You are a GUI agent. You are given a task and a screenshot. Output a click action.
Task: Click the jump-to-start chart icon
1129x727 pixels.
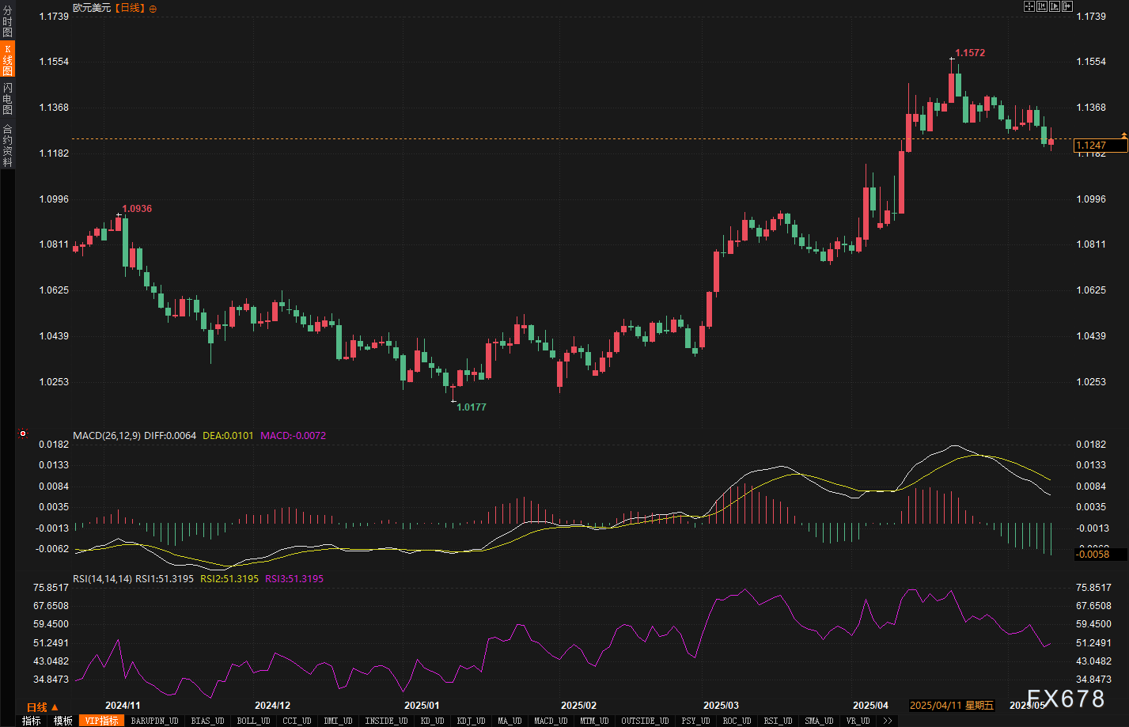tap(1042, 6)
